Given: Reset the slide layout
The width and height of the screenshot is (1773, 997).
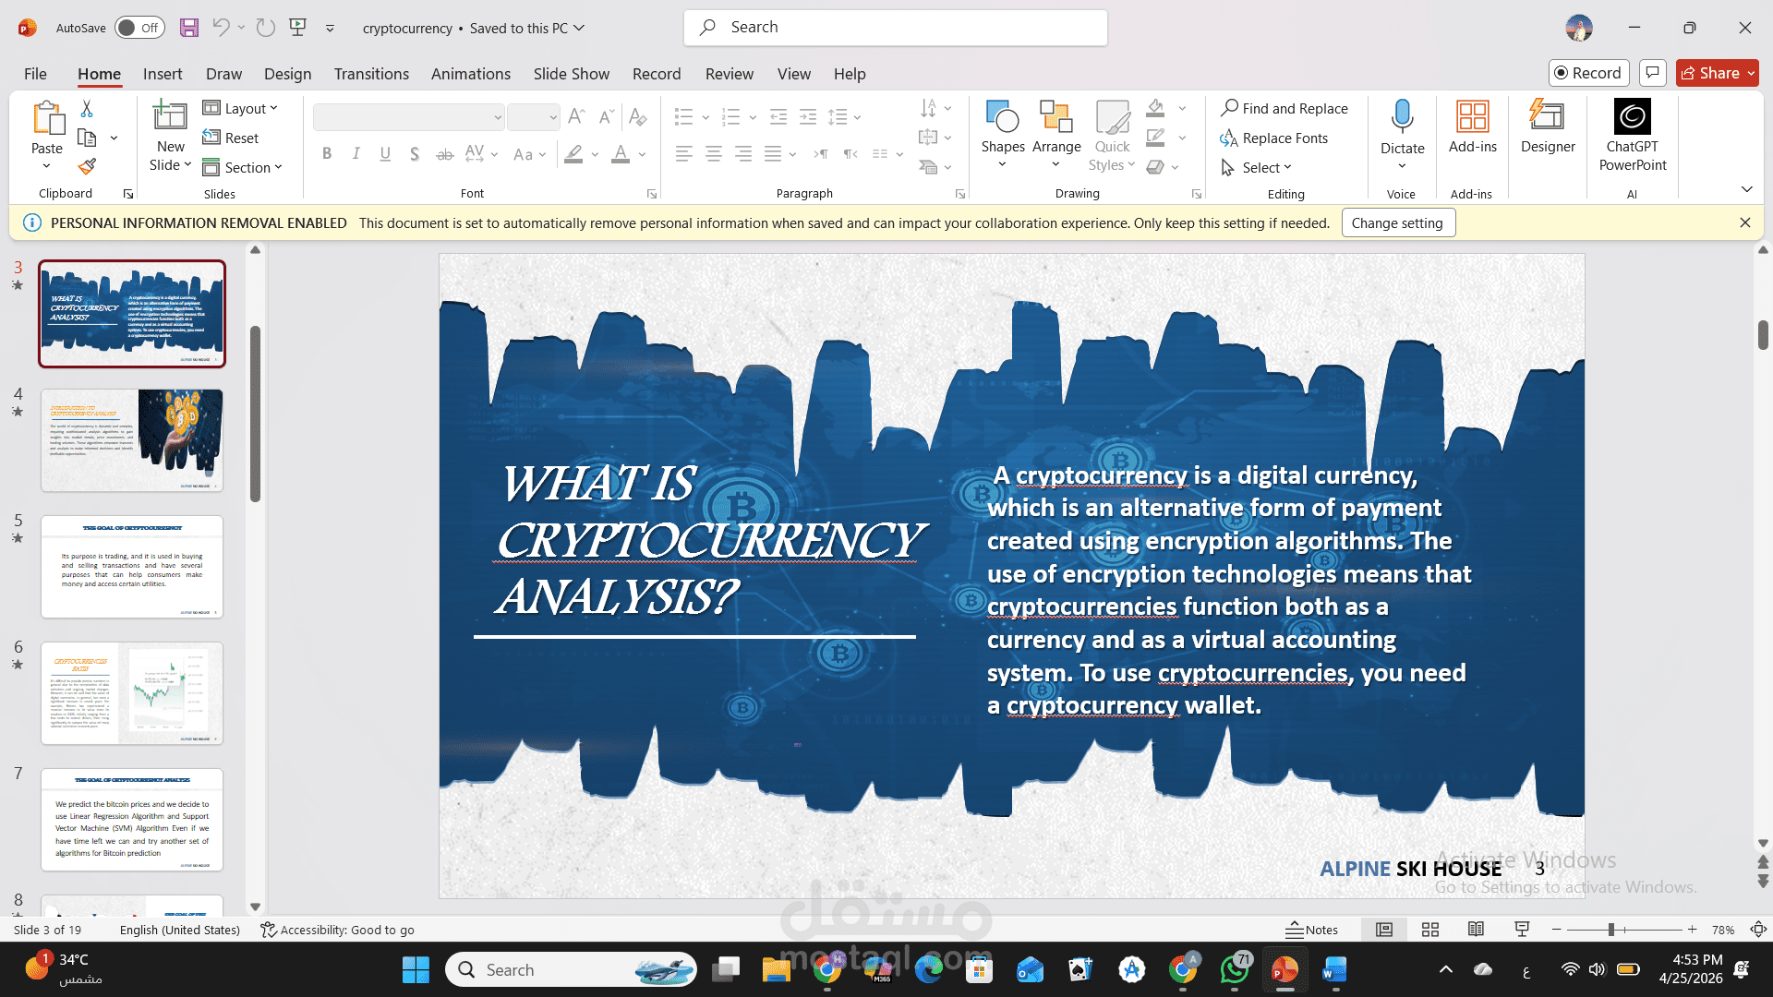Looking at the screenshot, I should tap(231, 138).
